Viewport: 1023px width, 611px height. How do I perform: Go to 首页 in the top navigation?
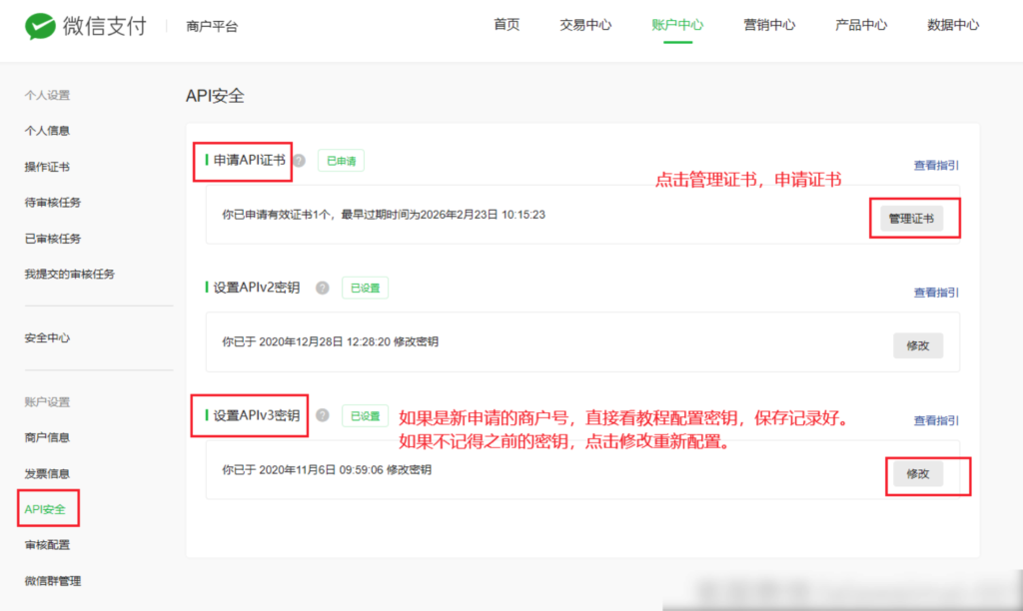[506, 25]
